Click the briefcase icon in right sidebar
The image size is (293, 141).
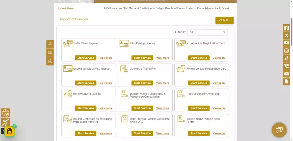point(286,74)
